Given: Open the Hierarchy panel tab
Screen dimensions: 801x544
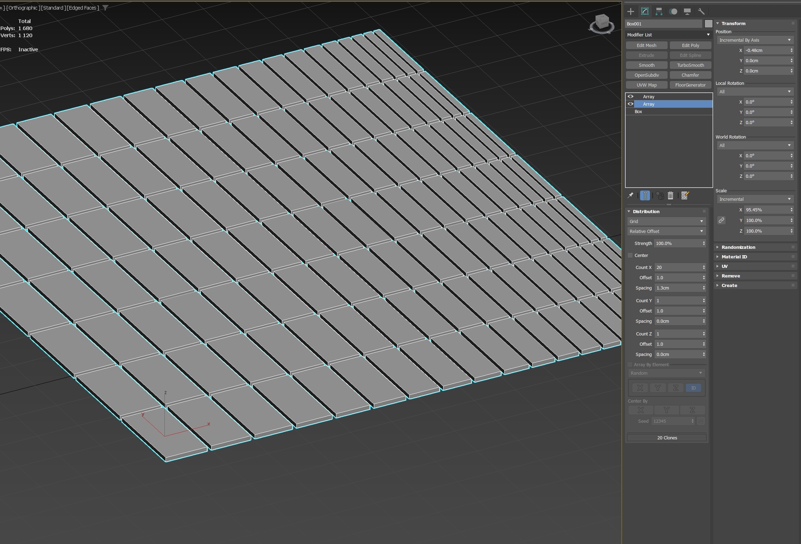Looking at the screenshot, I should (x=659, y=11).
